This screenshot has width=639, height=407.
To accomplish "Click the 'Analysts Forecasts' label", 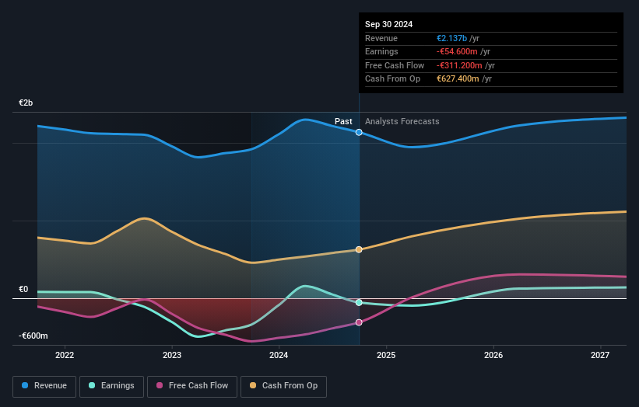I will coord(402,121).
